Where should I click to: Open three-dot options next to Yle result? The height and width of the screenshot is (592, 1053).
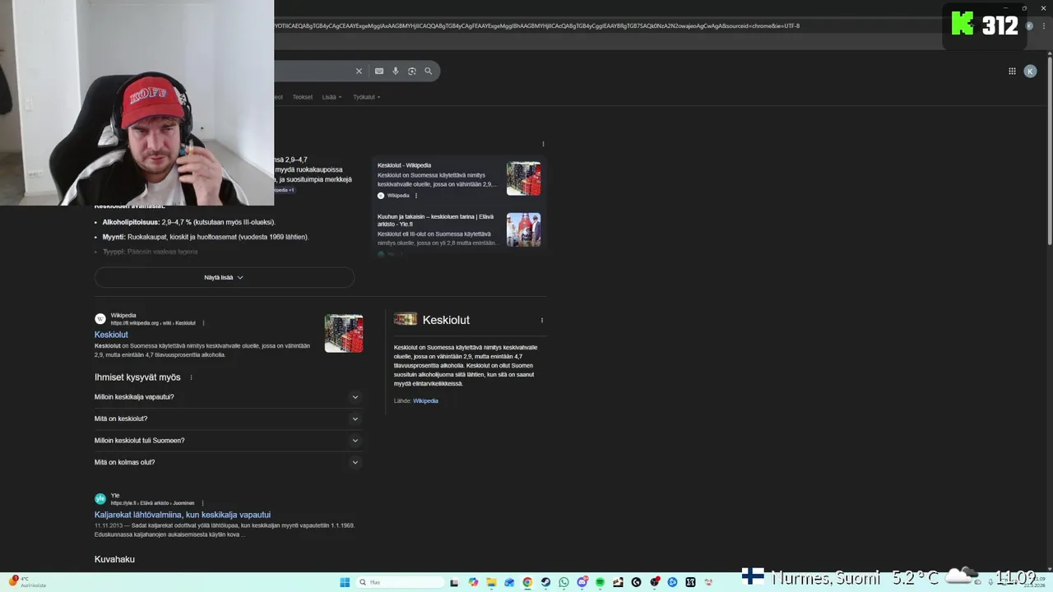pyautogui.click(x=202, y=503)
